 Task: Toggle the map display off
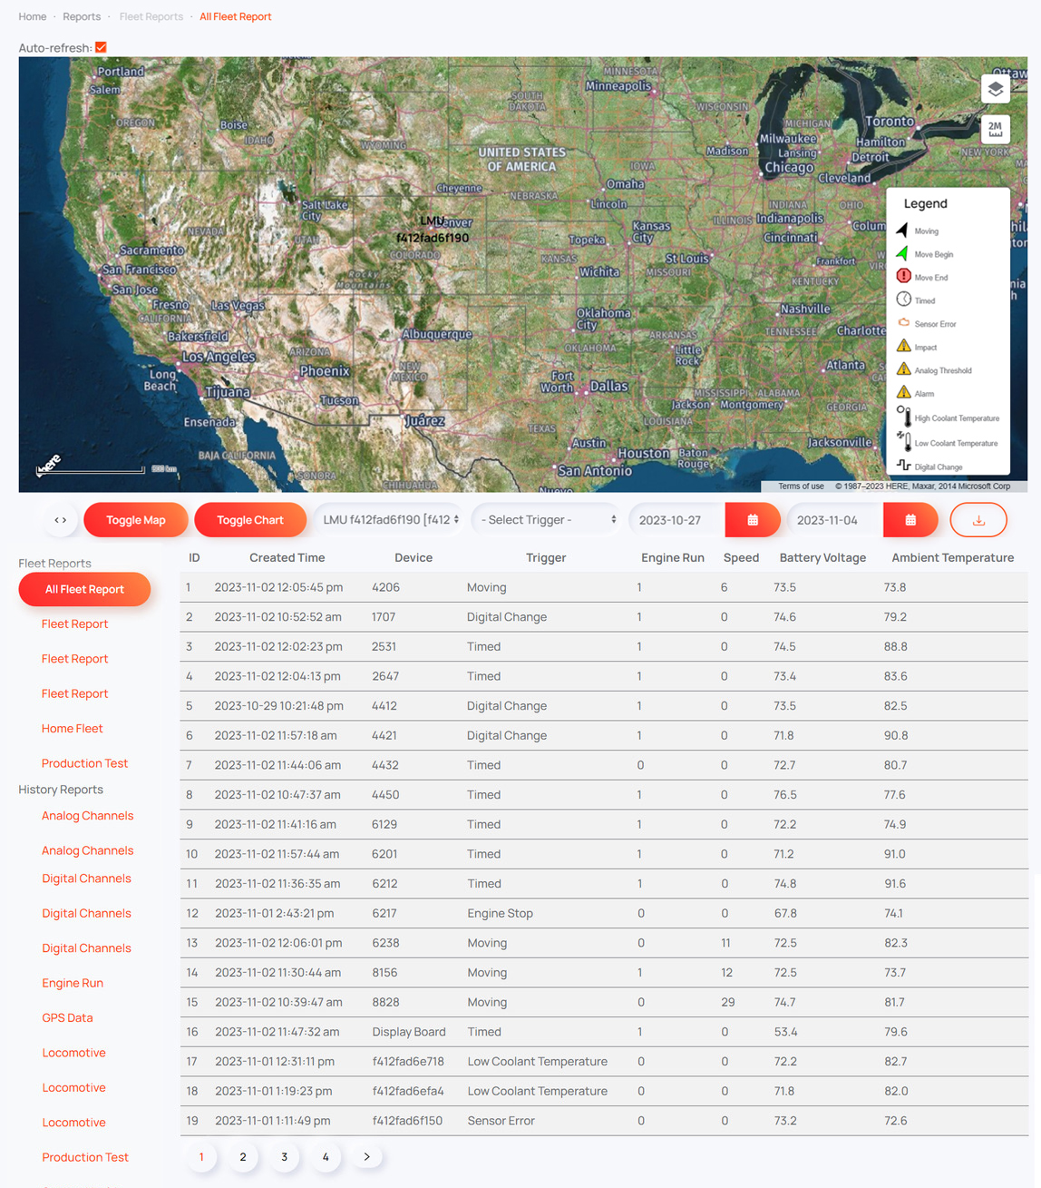pos(136,520)
